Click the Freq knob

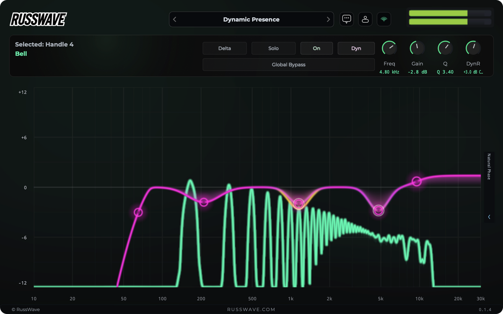coord(389,48)
